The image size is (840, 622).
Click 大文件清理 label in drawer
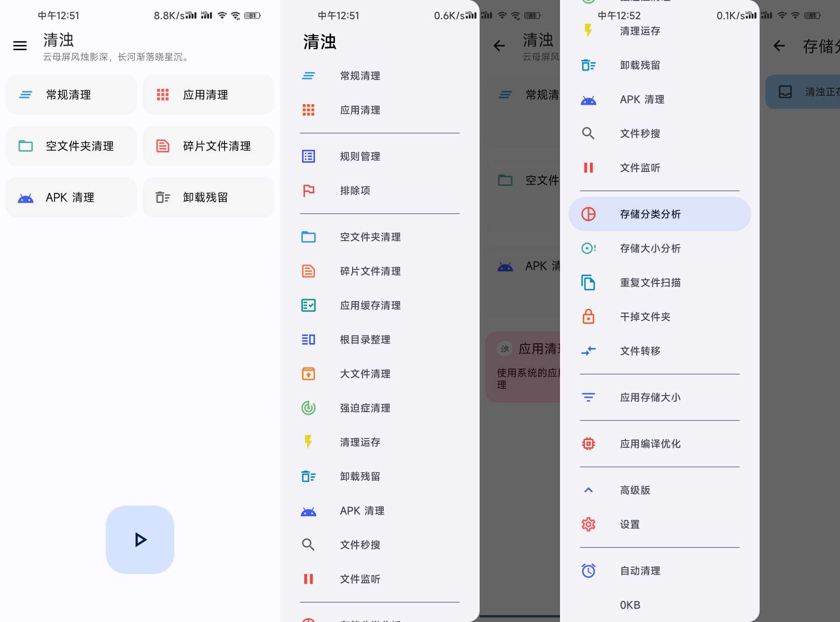pos(365,374)
